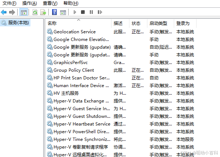Open the 帮助(H) menu
The width and height of the screenshot is (220, 157).
[x=71, y=3]
